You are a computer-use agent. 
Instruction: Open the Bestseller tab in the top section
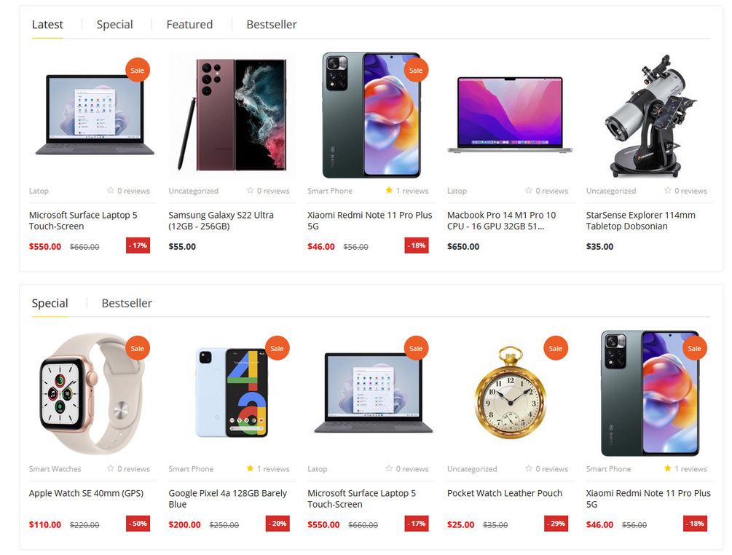point(271,24)
